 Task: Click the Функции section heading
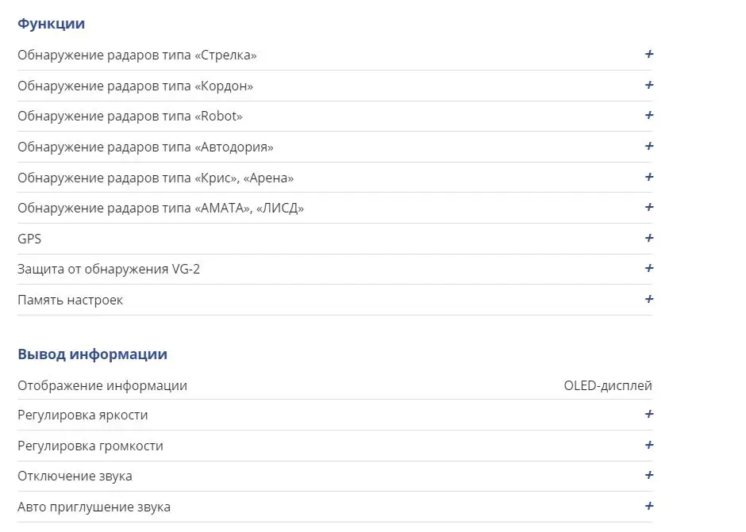click(x=51, y=24)
